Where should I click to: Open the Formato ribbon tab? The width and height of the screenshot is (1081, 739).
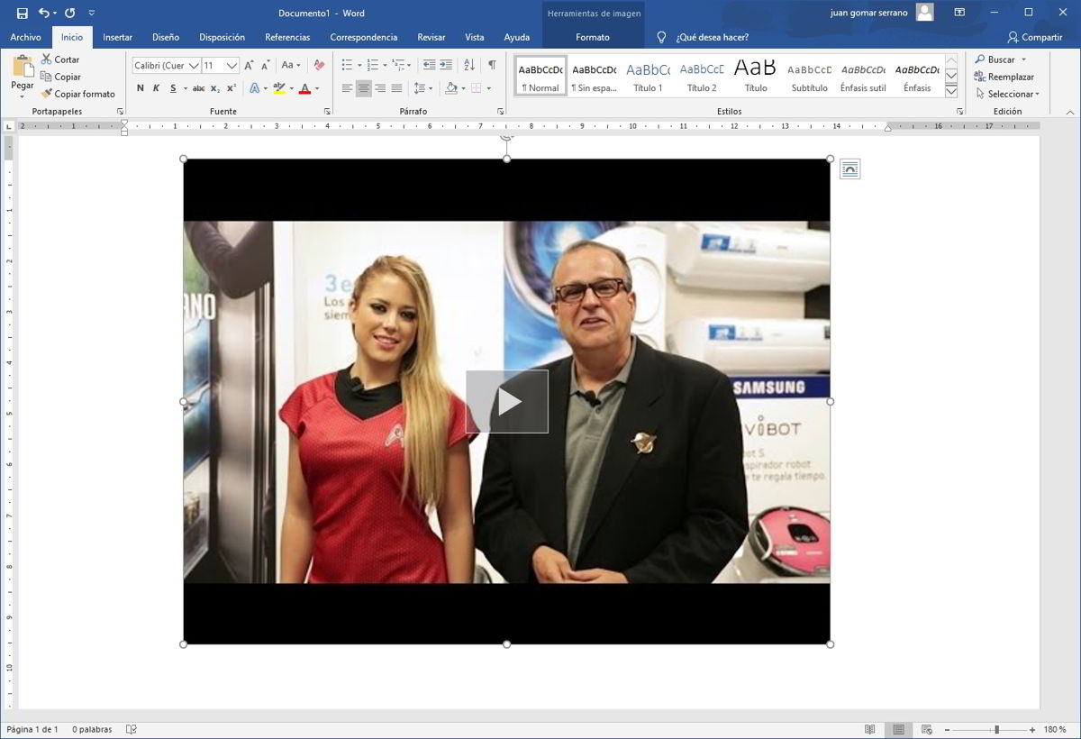click(593, 38)
